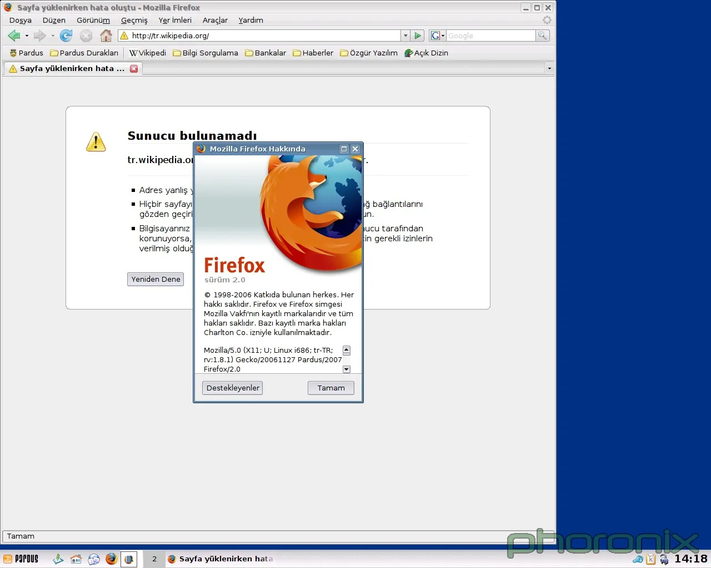Click the green Back arrow button
This screenshot has width=711, height=568.
click(14, 36)
